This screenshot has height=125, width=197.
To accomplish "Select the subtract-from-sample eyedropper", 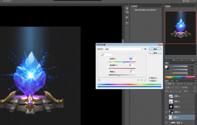I will tap(145, 80).
